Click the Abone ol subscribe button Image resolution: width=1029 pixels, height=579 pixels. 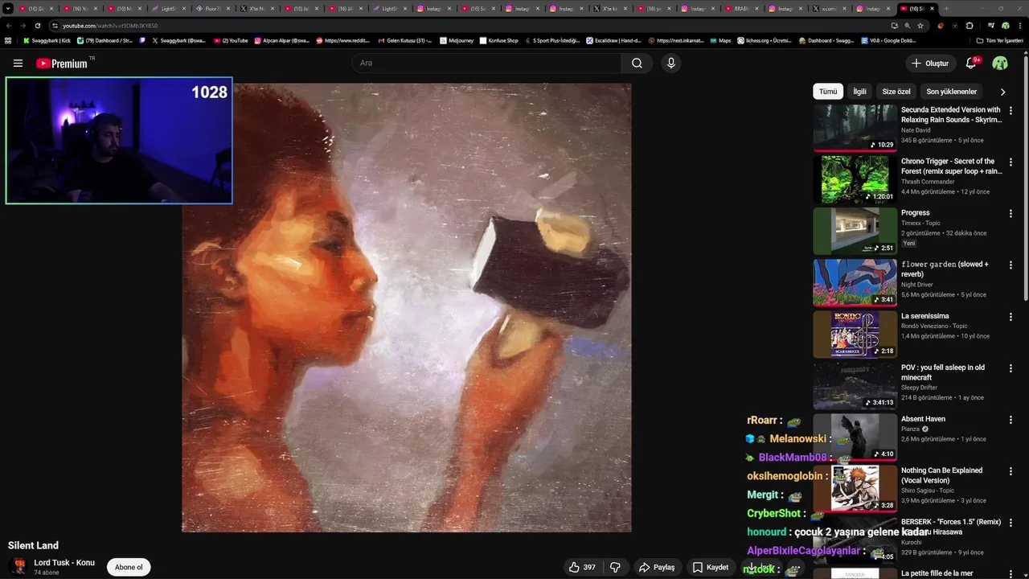coord(129,567)
